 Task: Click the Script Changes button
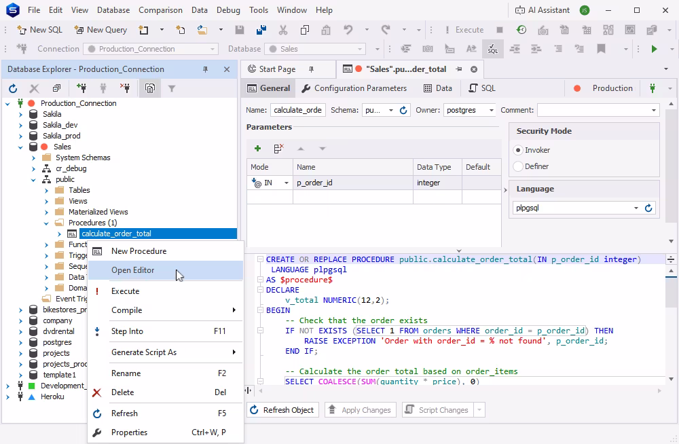[x=437, y=410]
